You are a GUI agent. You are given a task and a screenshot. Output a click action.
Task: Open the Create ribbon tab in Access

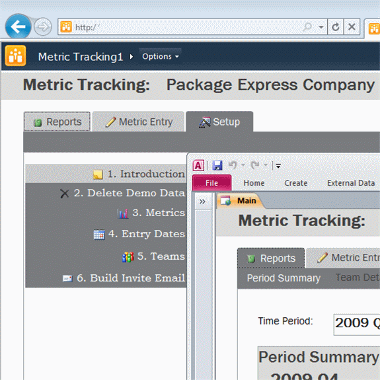pos(296,183)
